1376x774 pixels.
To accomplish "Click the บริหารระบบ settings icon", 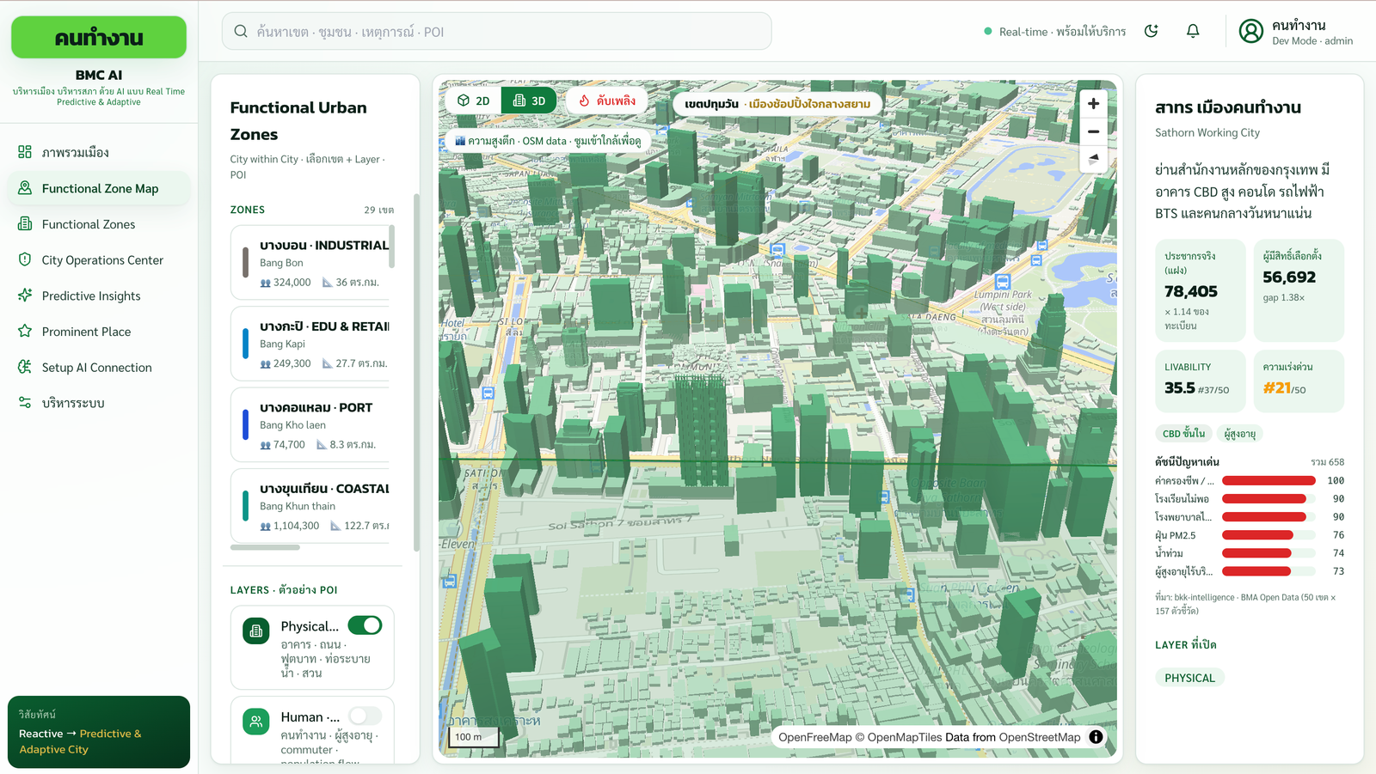I will 25,403.
